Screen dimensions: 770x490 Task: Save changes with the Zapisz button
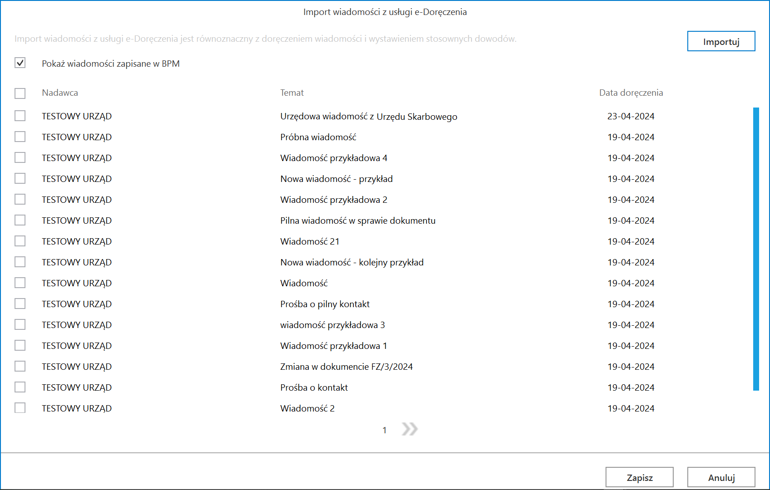coord(639,477)
